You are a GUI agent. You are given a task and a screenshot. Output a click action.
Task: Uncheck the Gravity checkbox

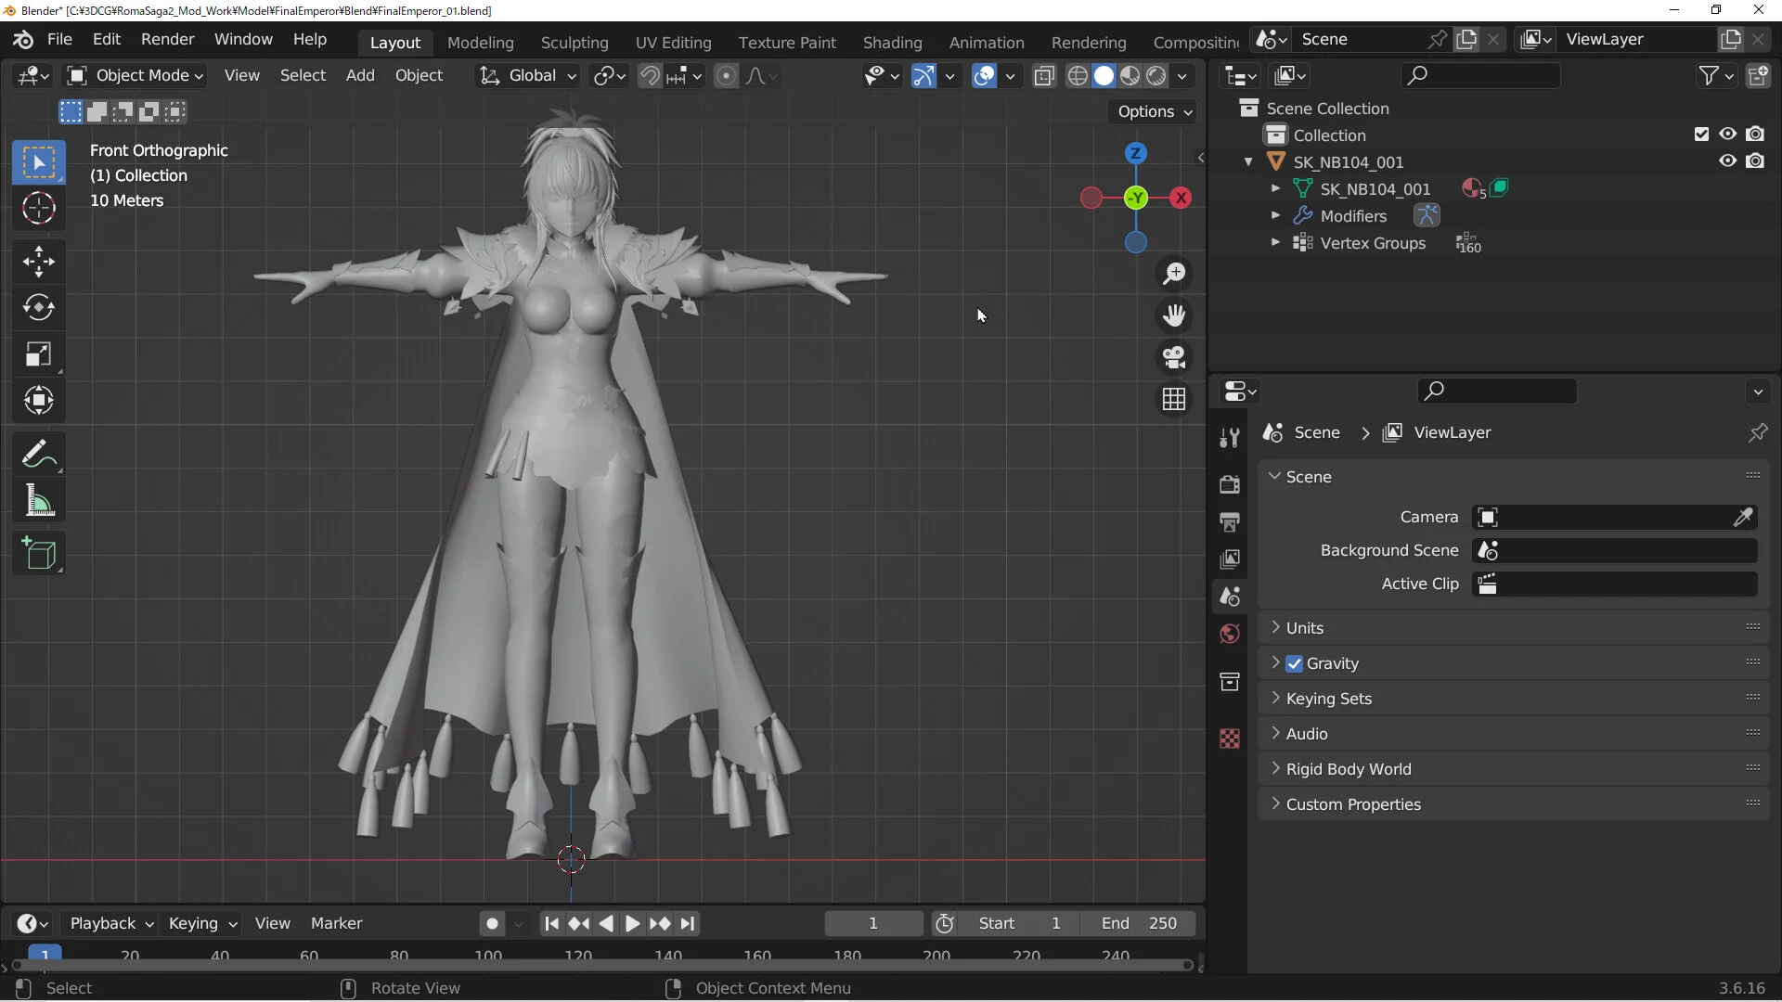[x=1295, y=663]
